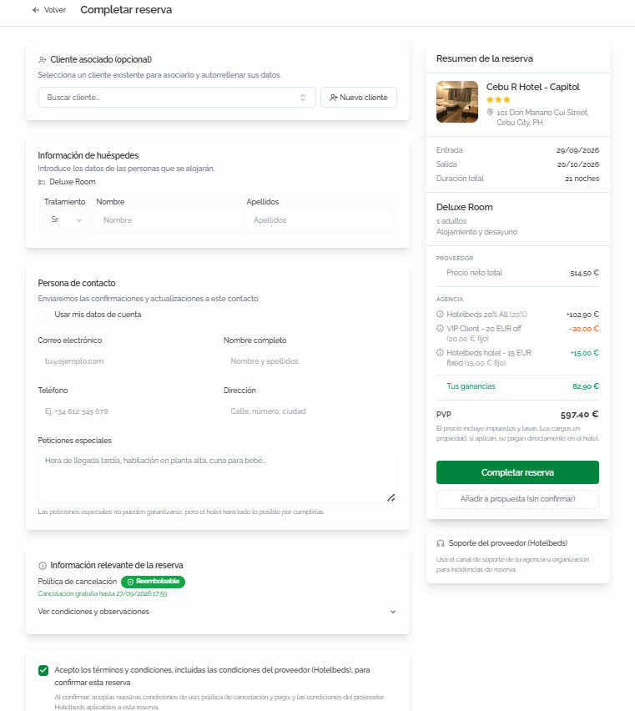This screenshot has width=635, height=711.
Task: Click headset icon in Soporte del proveedor
Action: [x=440, y=543]
